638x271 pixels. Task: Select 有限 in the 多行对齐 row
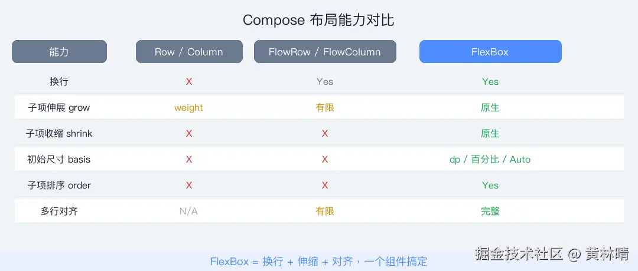[325, 211]
